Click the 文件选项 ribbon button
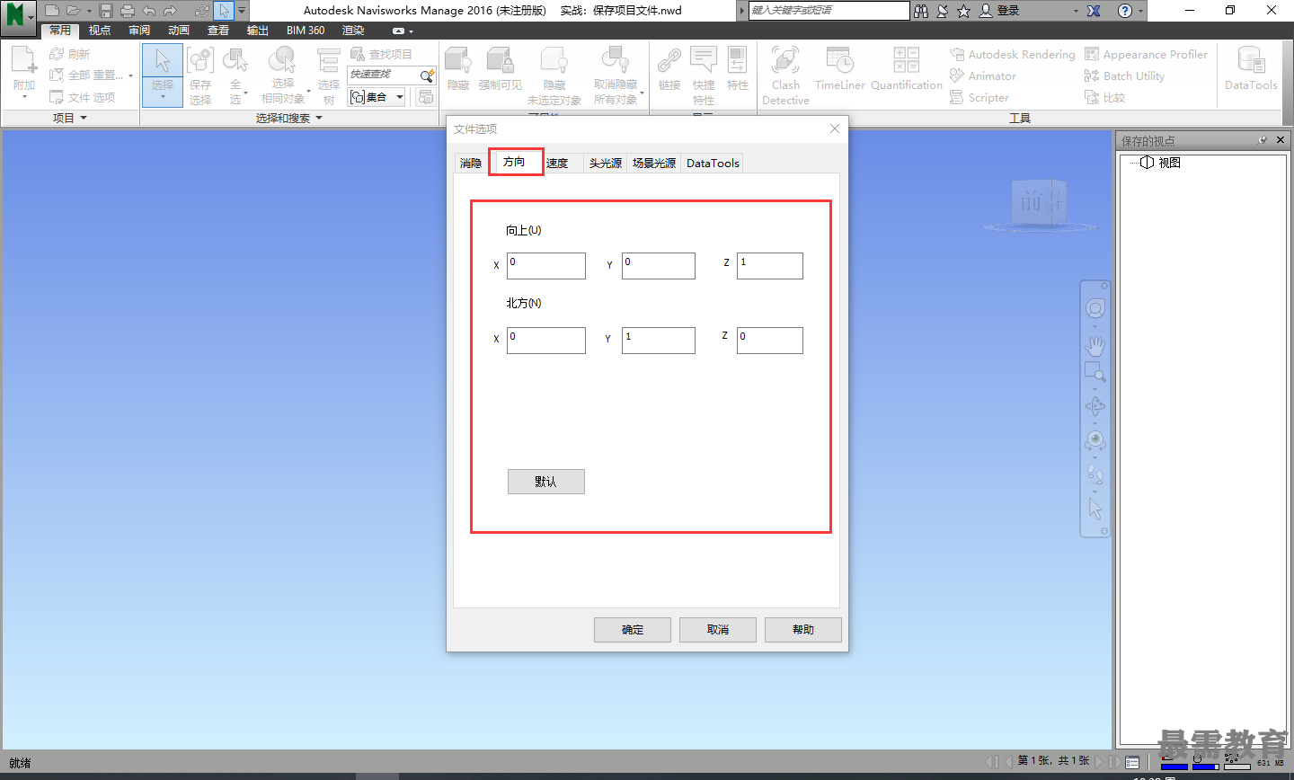The image size is (1294, 780). (83, 97)
